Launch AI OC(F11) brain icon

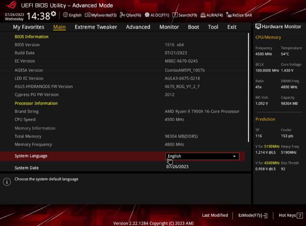[147, 15]
